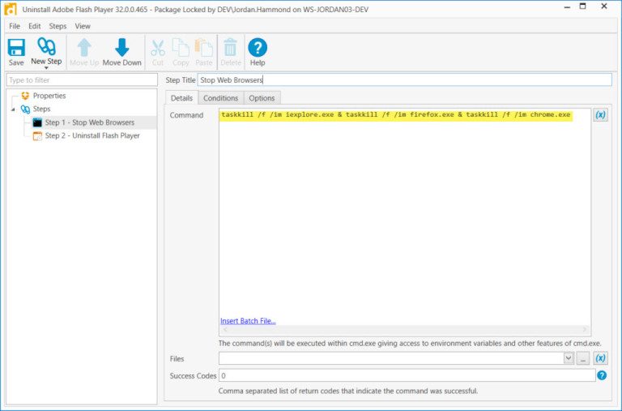
Task: Click the command box horizontal scrollbar
Action: point(405,330)
